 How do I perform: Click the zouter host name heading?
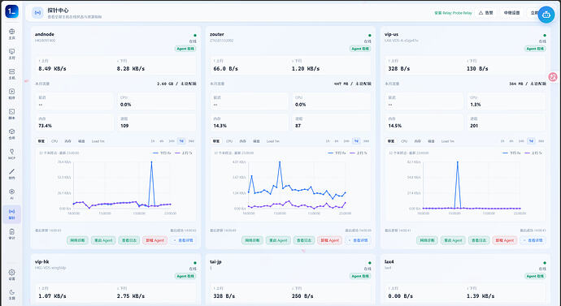217,34
